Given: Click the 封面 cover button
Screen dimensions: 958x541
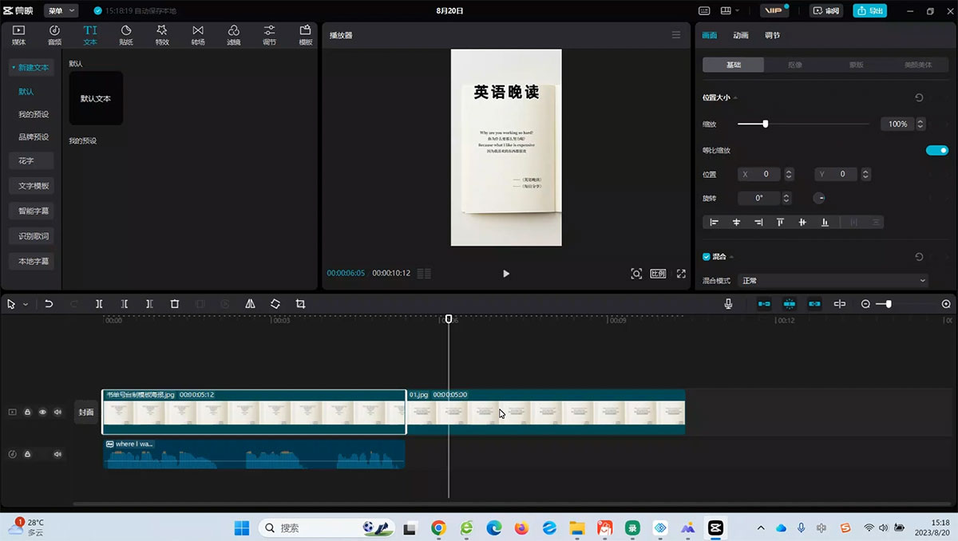Looking at the screenshot, I should point(85,413).
